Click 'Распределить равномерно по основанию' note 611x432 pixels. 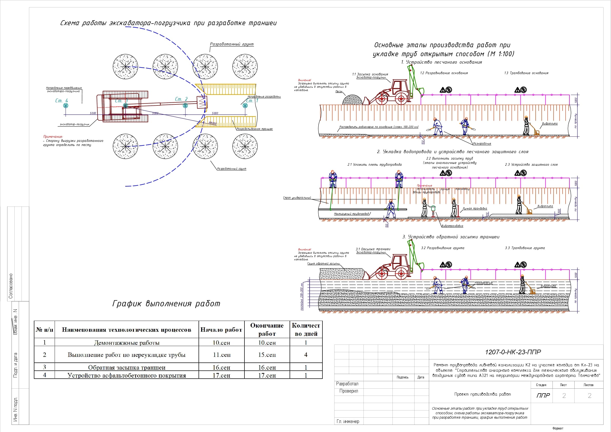(379, 127)
